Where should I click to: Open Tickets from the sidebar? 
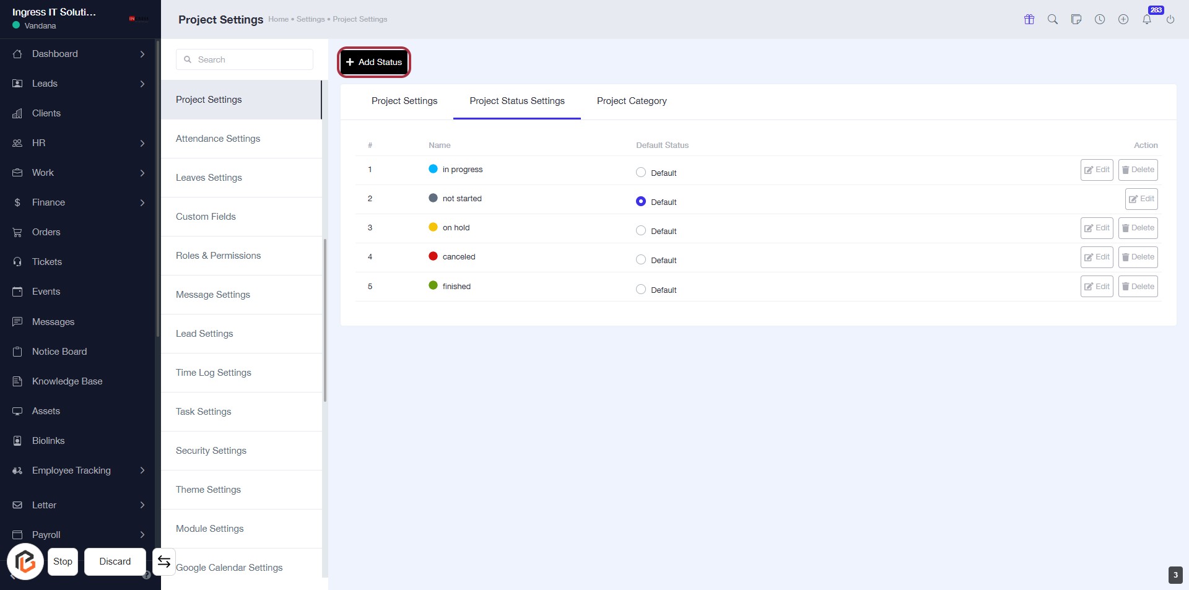click(47, 262)
